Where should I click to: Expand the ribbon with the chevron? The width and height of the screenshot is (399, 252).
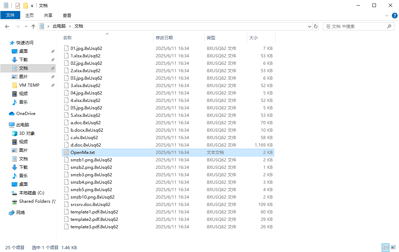(387, 16)
